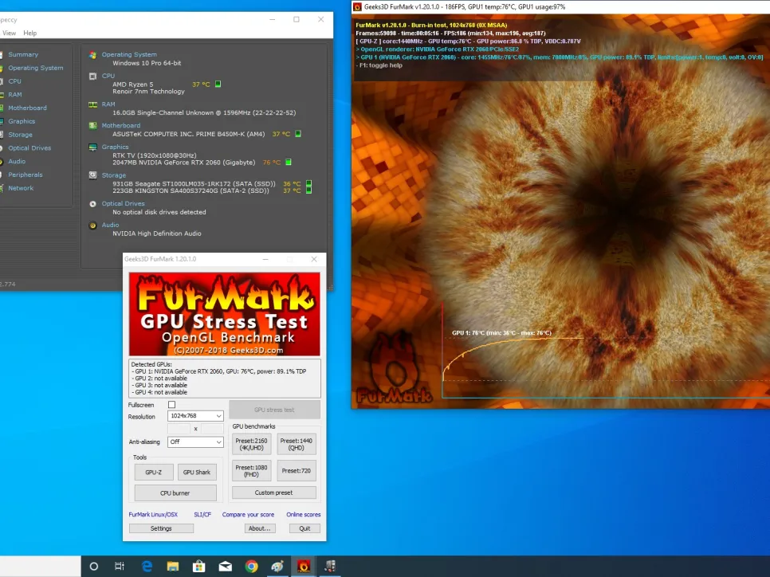The height and width of the screenshot is (577, 770).
Task: Open the Anti-aliasing dropdown set to Off
Action: [195, 442]
